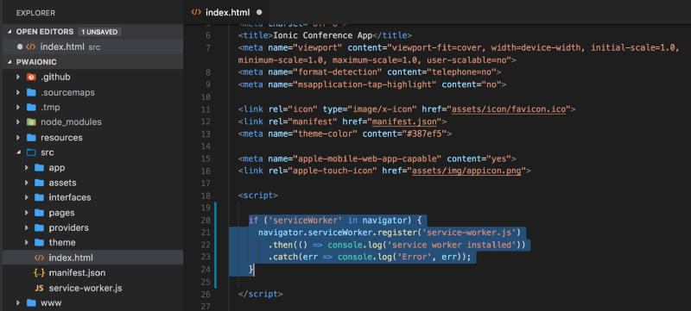
Task: Select index.html under the src folder
Action: coord(92,258)
